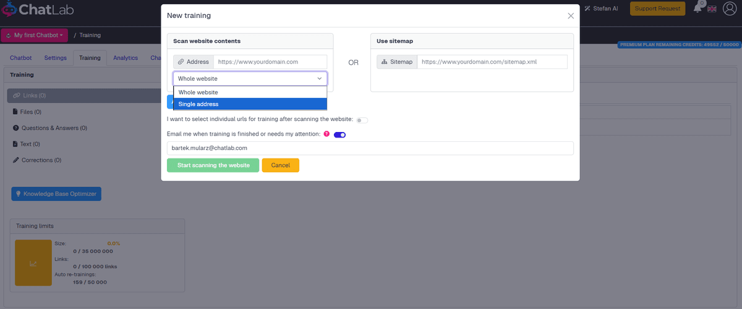This screenshot has width=742, height=309.
Task: Switch to the Settings tab
Action: pos(55,58)
